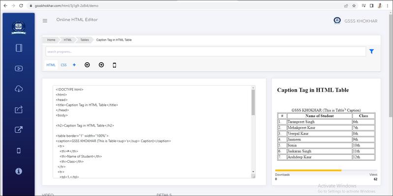Click the video play icon in sidebar
Viewport: 393px width, 196px height.
pos(19,69)
